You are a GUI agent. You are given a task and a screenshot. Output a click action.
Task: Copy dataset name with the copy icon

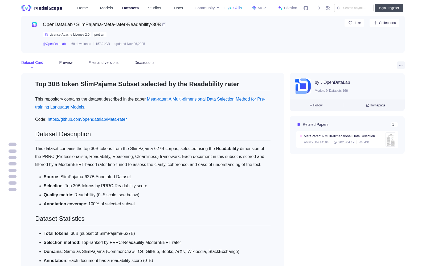(164, 24)
